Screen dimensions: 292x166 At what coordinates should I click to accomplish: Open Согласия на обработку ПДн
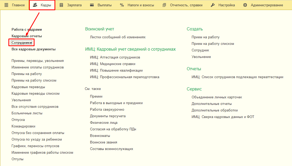pyautogui.click(x=113, y=129)
